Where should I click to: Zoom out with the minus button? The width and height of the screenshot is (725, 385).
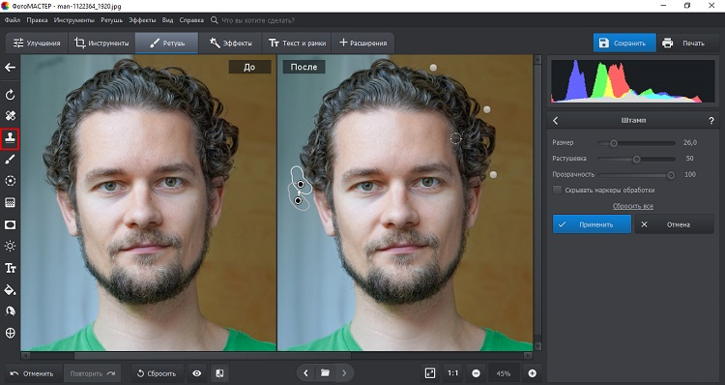[x=476, y=373]
